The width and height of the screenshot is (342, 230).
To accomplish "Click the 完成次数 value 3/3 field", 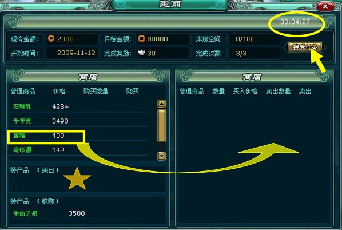I will click(254, 53).
